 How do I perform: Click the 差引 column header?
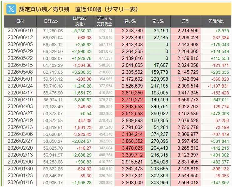click(x=186, y=21)
